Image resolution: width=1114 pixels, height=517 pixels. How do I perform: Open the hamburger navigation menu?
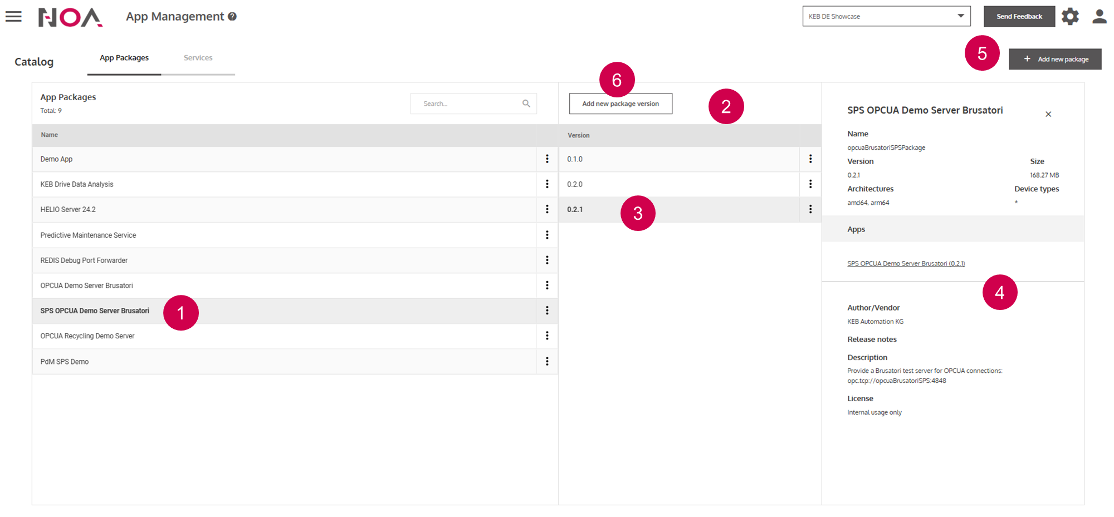(x=13, y=17)
